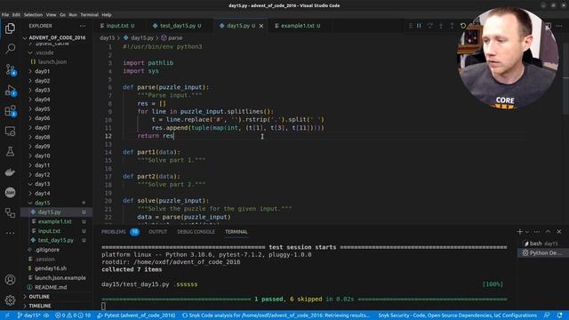Click errors and warnings count in status bar
569x320 pixels.
point(73,316)
